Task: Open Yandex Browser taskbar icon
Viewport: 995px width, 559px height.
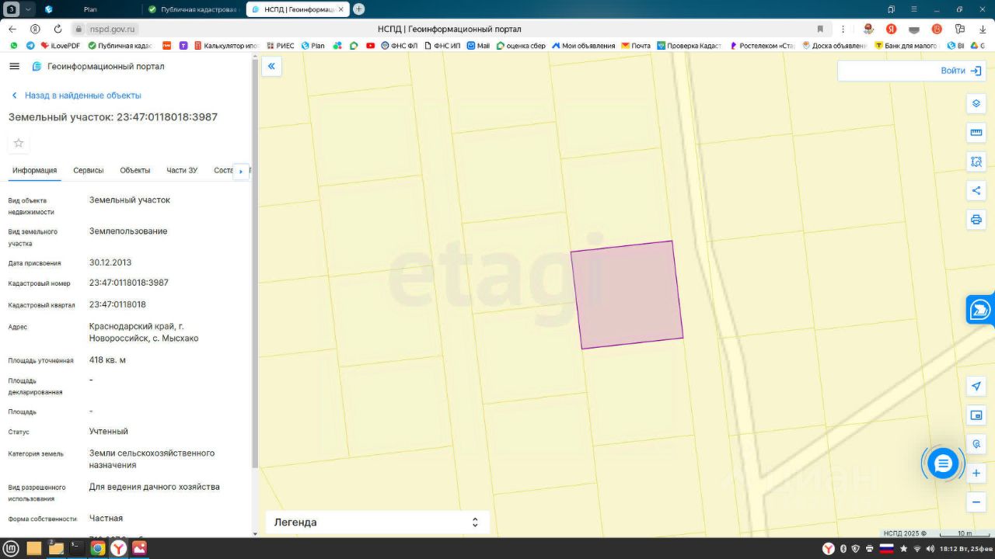Action: (x=118, y=548)
